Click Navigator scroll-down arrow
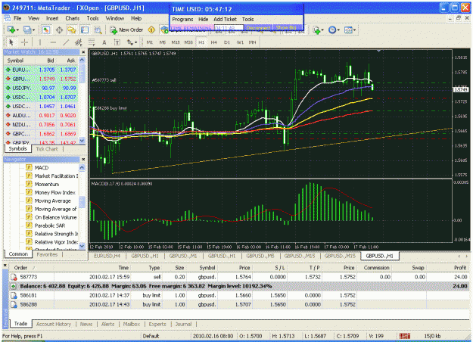The height and width of the screenshot is (342, 473). [x=82, y=246]
